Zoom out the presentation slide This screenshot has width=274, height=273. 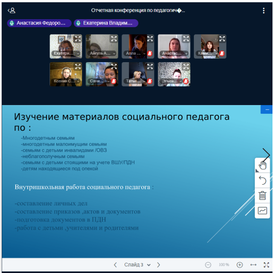pos(208,265)
